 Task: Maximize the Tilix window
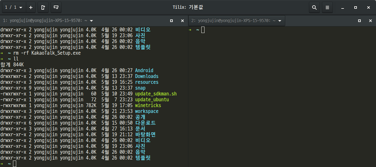(355, 7)
